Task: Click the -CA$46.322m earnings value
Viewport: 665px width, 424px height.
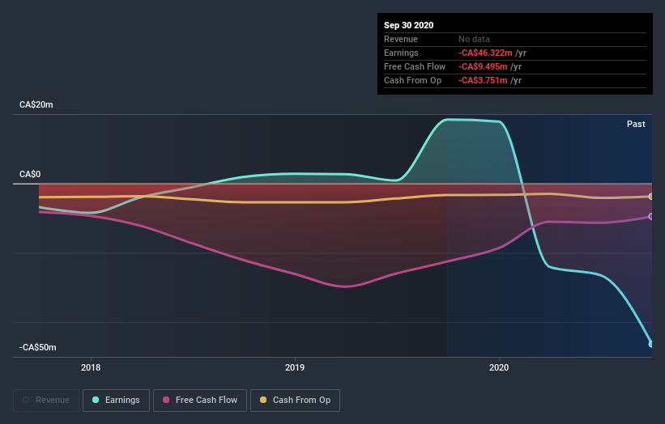Action: pos(485,53)
